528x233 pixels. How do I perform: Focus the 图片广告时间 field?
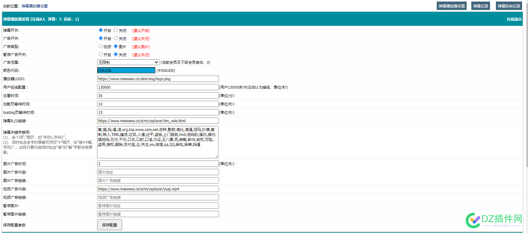(x=158, y=164)
